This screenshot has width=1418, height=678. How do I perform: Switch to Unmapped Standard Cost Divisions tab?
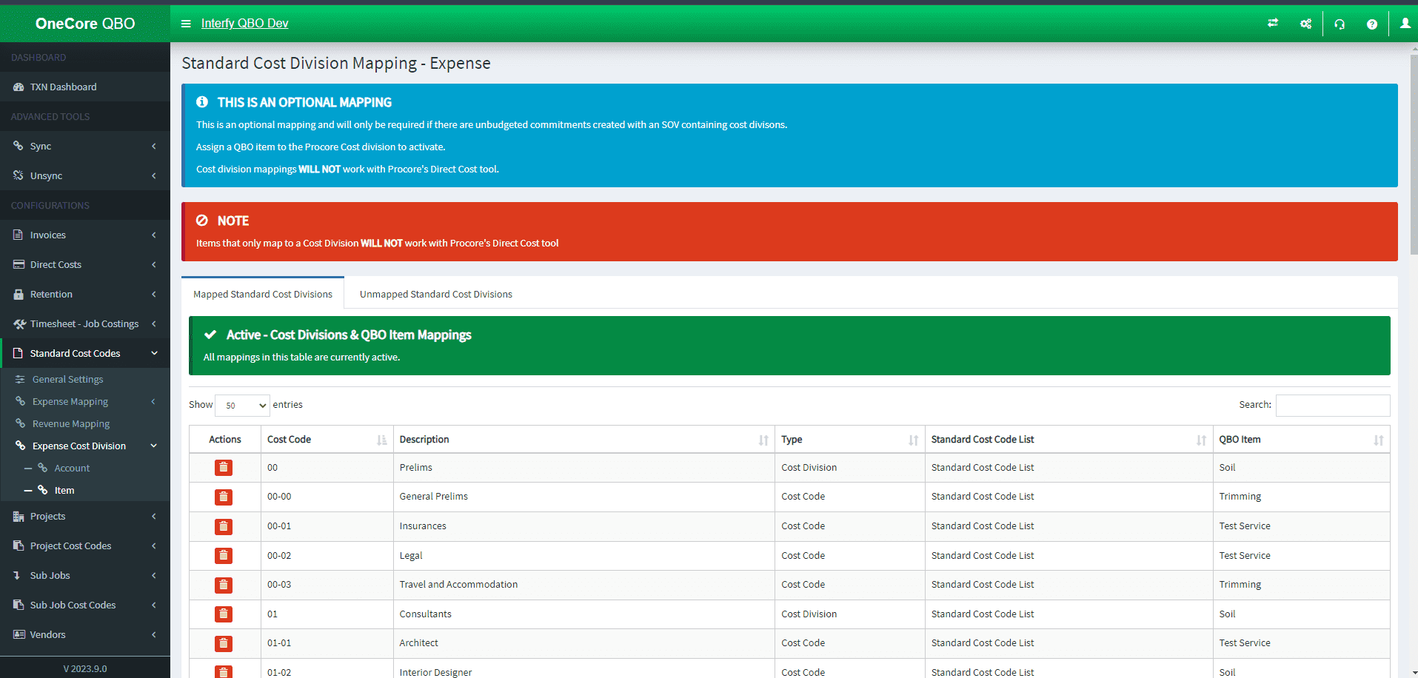[435, 295]
